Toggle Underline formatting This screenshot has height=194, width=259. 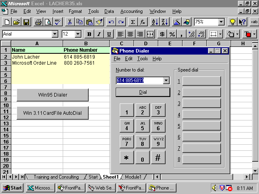(x=109, y=34)
